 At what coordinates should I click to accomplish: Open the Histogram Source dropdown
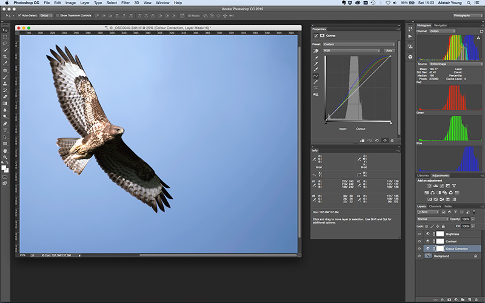(456, 64)
